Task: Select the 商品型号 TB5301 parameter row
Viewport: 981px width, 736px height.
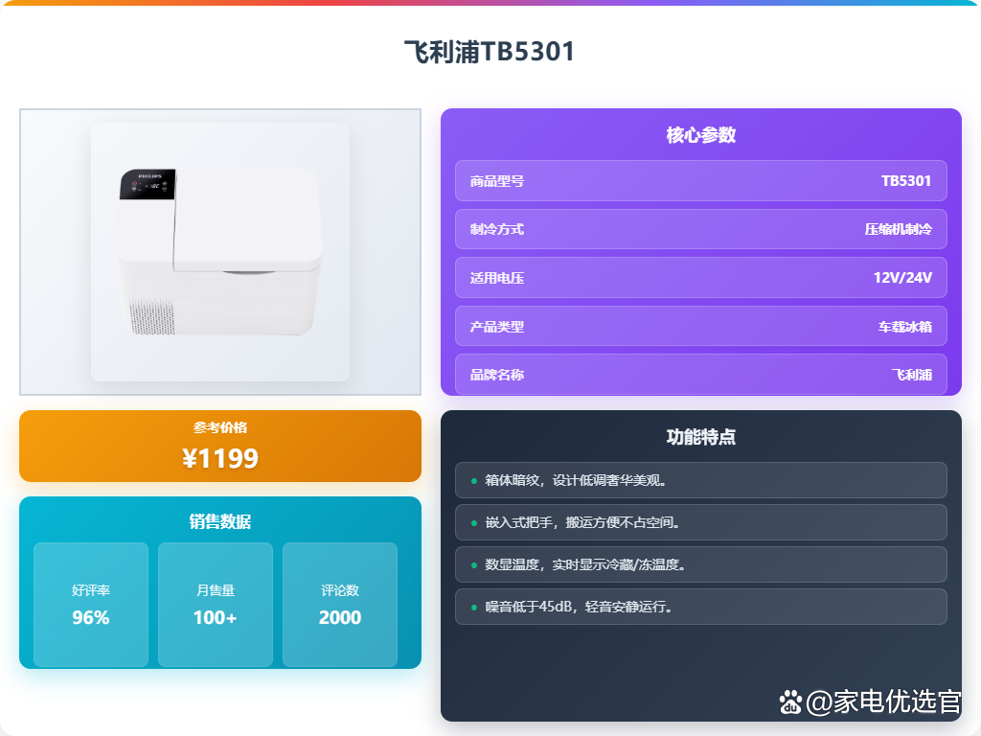Action: pyautogui.click(x=700, y=181)
